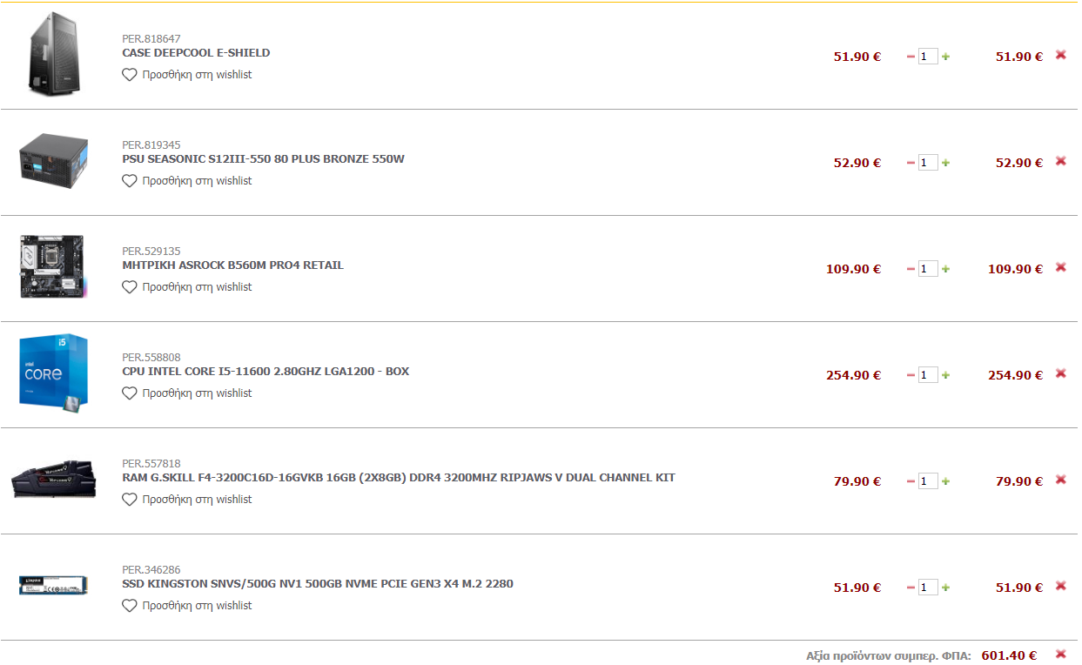This screenshot has height=665, width=1082.
Task: Open the G.Skill Ripjaws RAM thumbnail
Action: point(54,480)
